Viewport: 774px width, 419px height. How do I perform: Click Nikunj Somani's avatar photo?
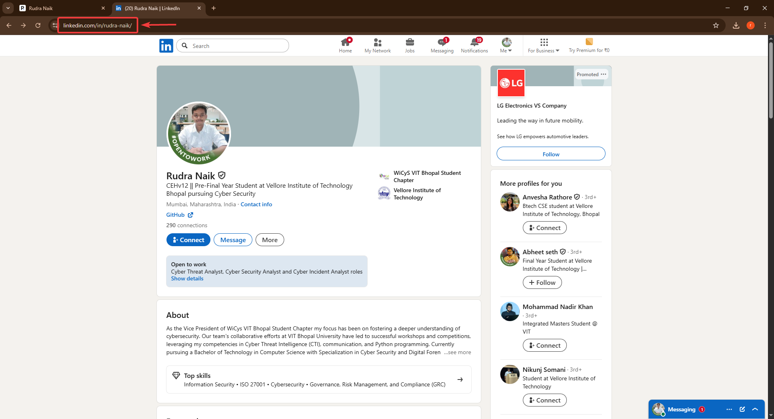(x=510, y=374)
